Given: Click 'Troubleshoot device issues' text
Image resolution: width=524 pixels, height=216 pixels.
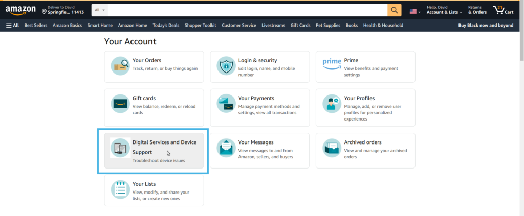Looking at the screenshot, I should (x=159, y=161).
